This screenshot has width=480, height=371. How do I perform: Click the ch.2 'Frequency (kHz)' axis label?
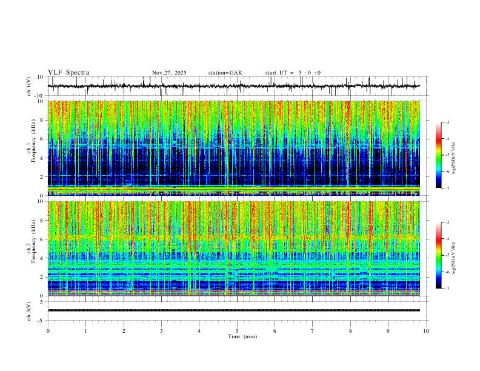(33, 241)
